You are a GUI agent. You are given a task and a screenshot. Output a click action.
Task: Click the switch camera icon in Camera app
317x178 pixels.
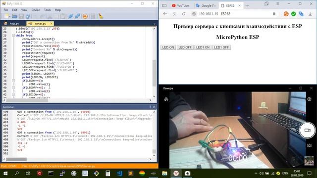click(166, 99)
